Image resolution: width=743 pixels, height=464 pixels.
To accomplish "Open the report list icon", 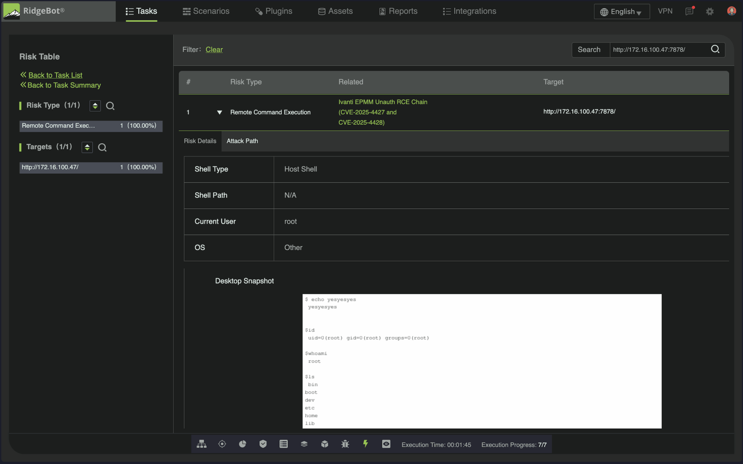I will point(283,444).
